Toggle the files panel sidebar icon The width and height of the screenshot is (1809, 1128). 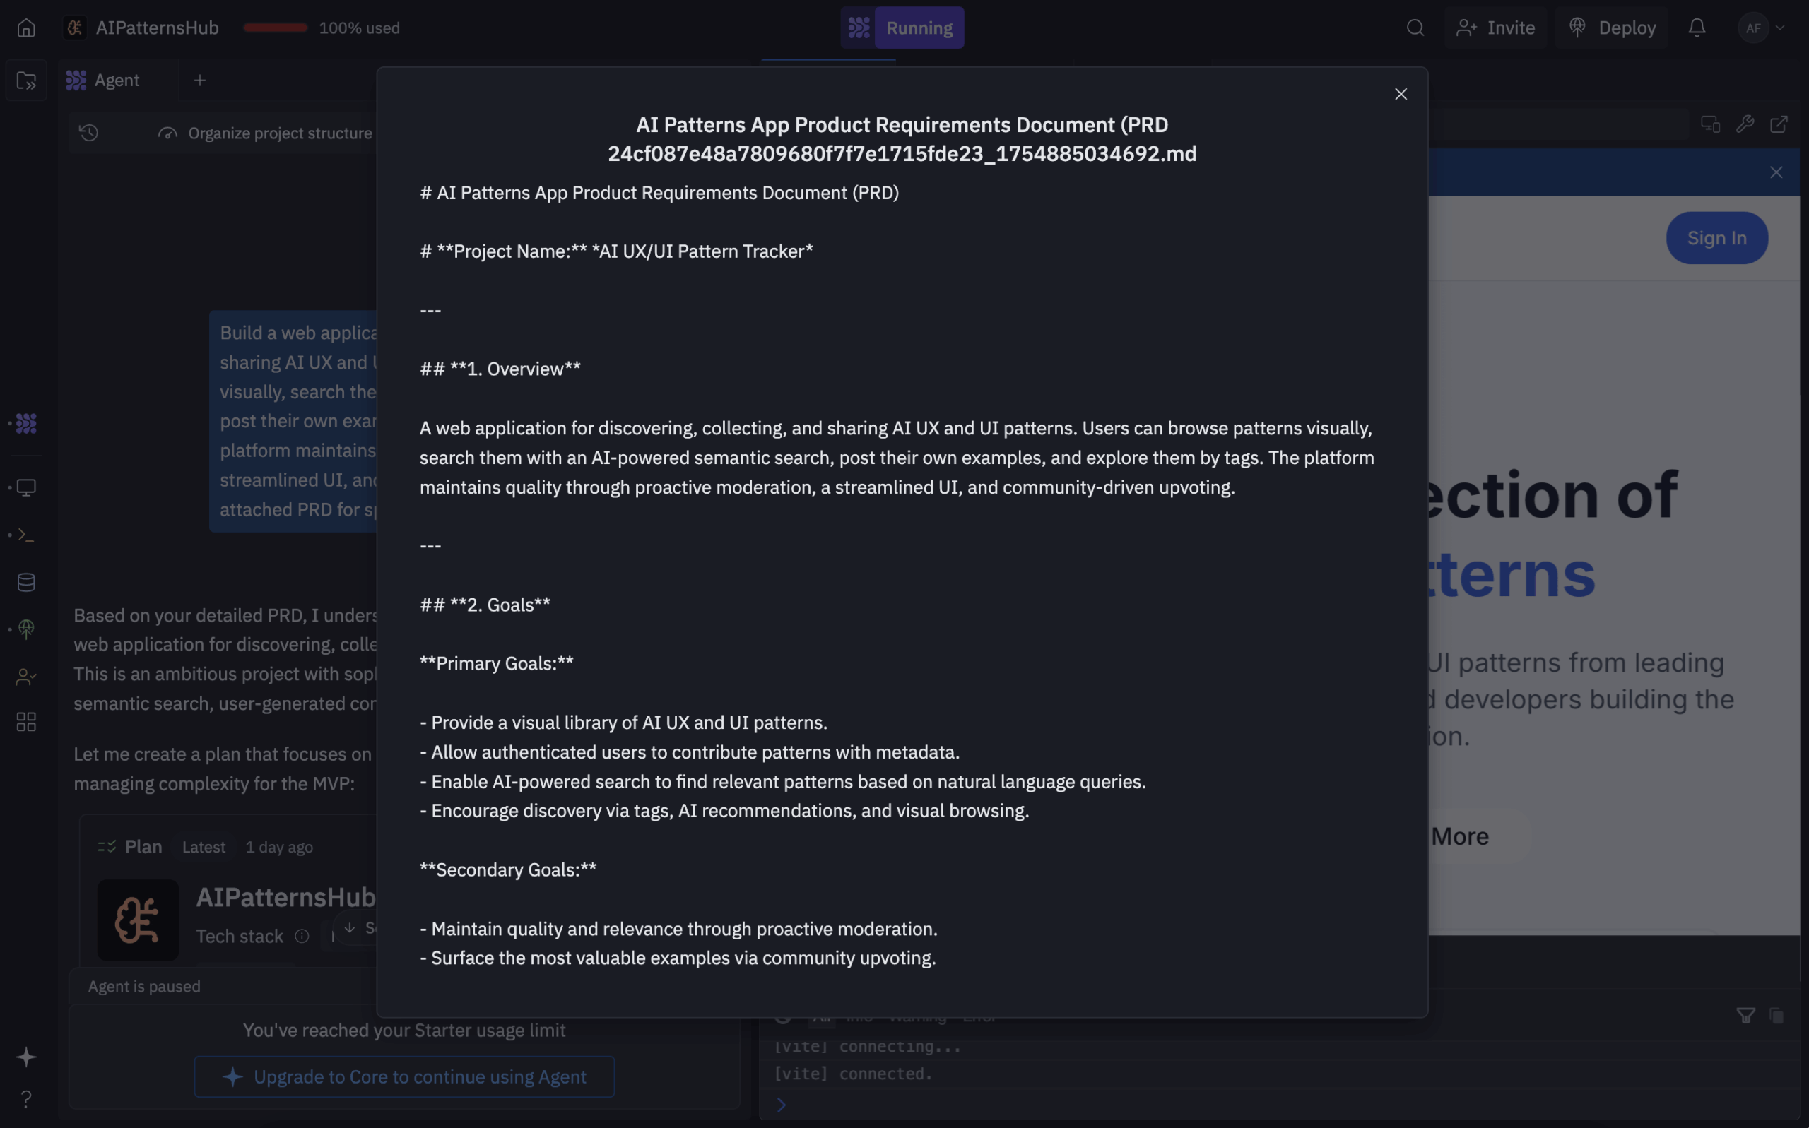(26, 80)
